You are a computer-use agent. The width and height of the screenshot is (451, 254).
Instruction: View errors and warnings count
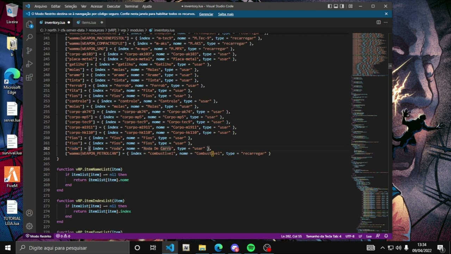tap(63, 236)
